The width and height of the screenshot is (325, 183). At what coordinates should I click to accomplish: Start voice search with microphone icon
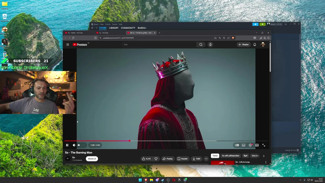click(210, 44)
